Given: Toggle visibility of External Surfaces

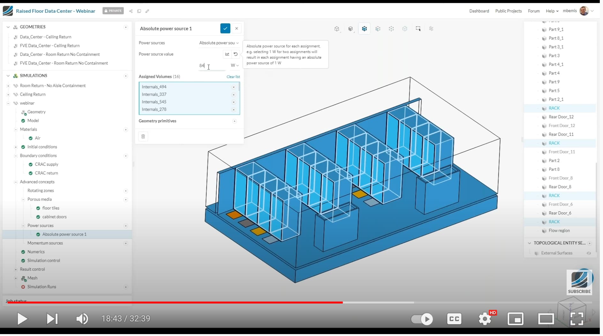Looking at the screenshot, I should (589, 253).
